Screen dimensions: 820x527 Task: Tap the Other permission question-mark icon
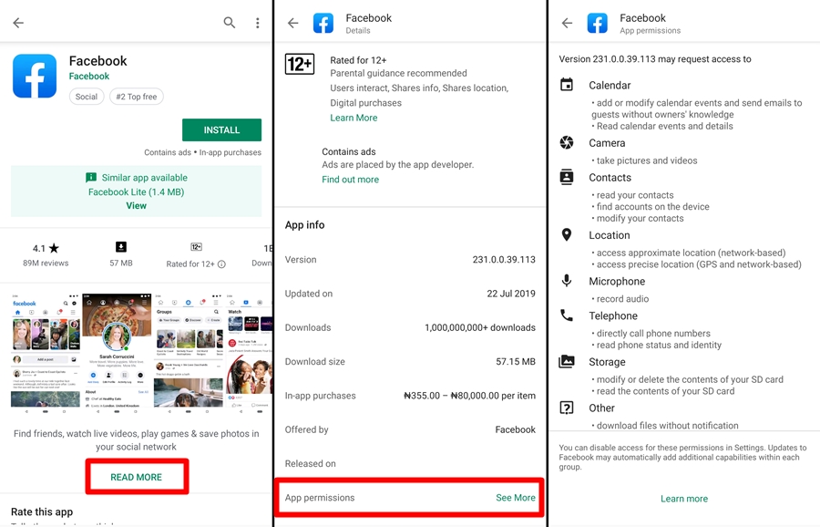click(567, 408)
